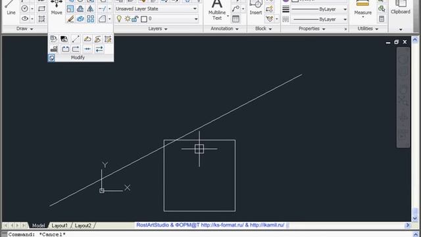Expand the Utilities panel

(x=368, y=28)
